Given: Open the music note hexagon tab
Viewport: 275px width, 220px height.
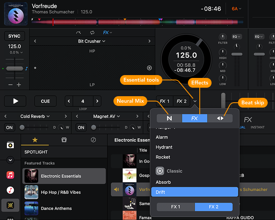Looking at the screenshot, I should pyautogui.click(x=93, y=140).
